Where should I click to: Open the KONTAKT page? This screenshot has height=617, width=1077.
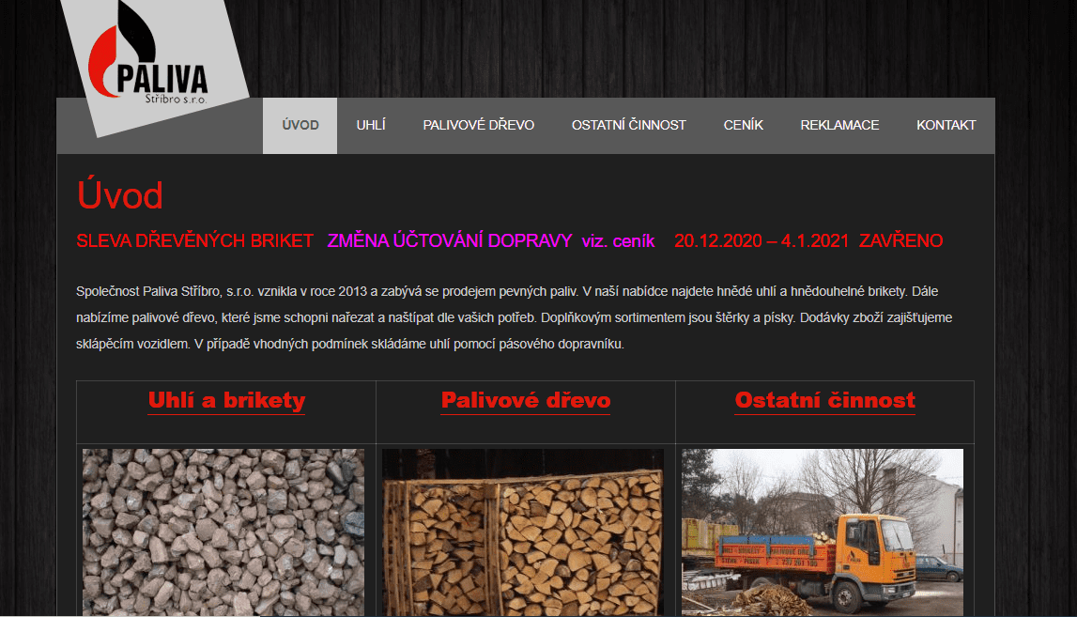pos(946,125)
